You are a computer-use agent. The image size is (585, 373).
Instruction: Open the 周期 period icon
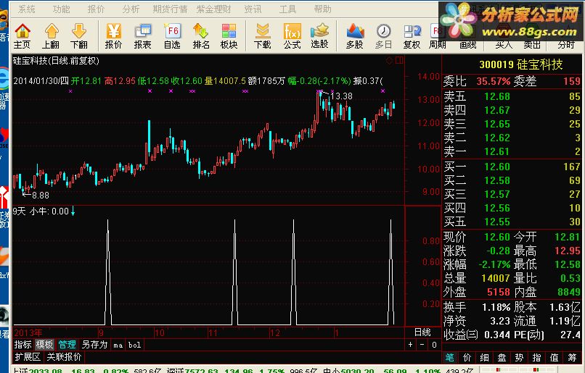437,35
